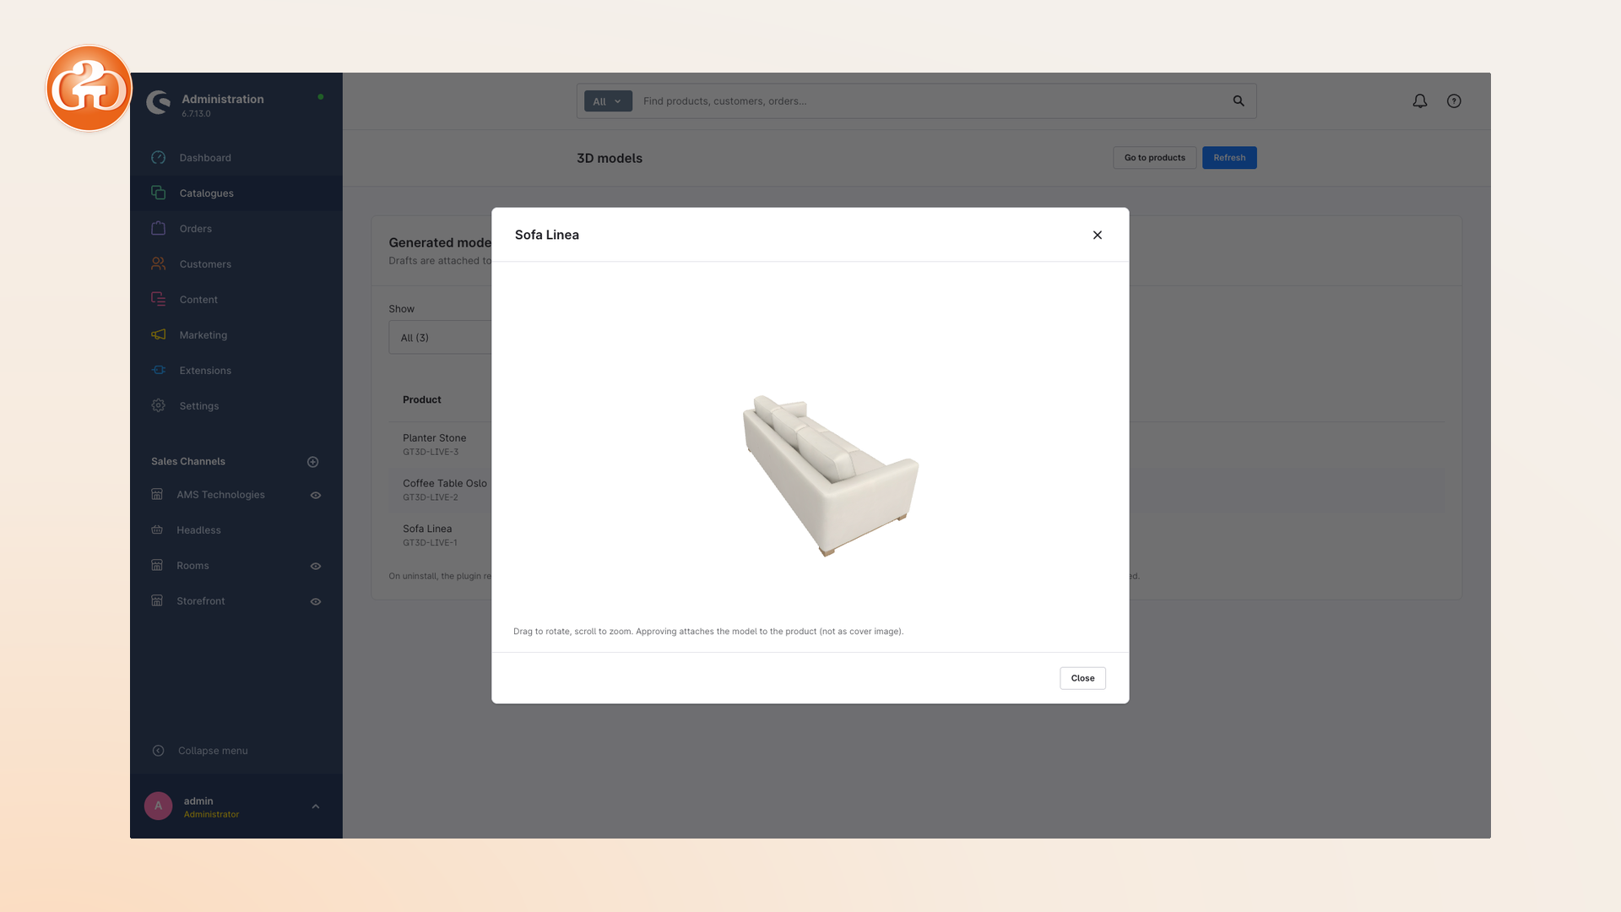The width and height of the screenshot is (1621, 912).
Task: Click the Sofa Linea table row
Action: 440,535
